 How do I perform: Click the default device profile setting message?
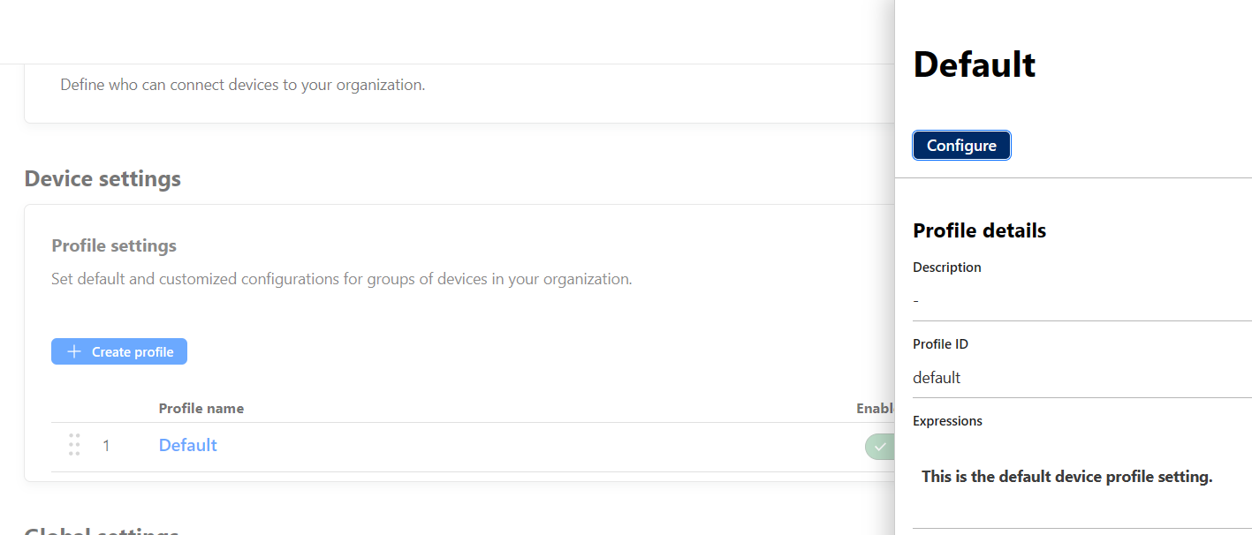(x=1066, y=477)
